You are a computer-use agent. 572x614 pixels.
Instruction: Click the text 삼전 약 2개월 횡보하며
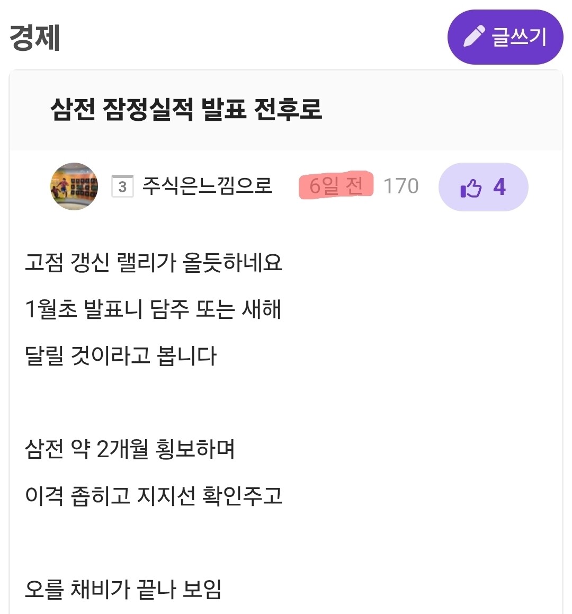pos(130,449)
